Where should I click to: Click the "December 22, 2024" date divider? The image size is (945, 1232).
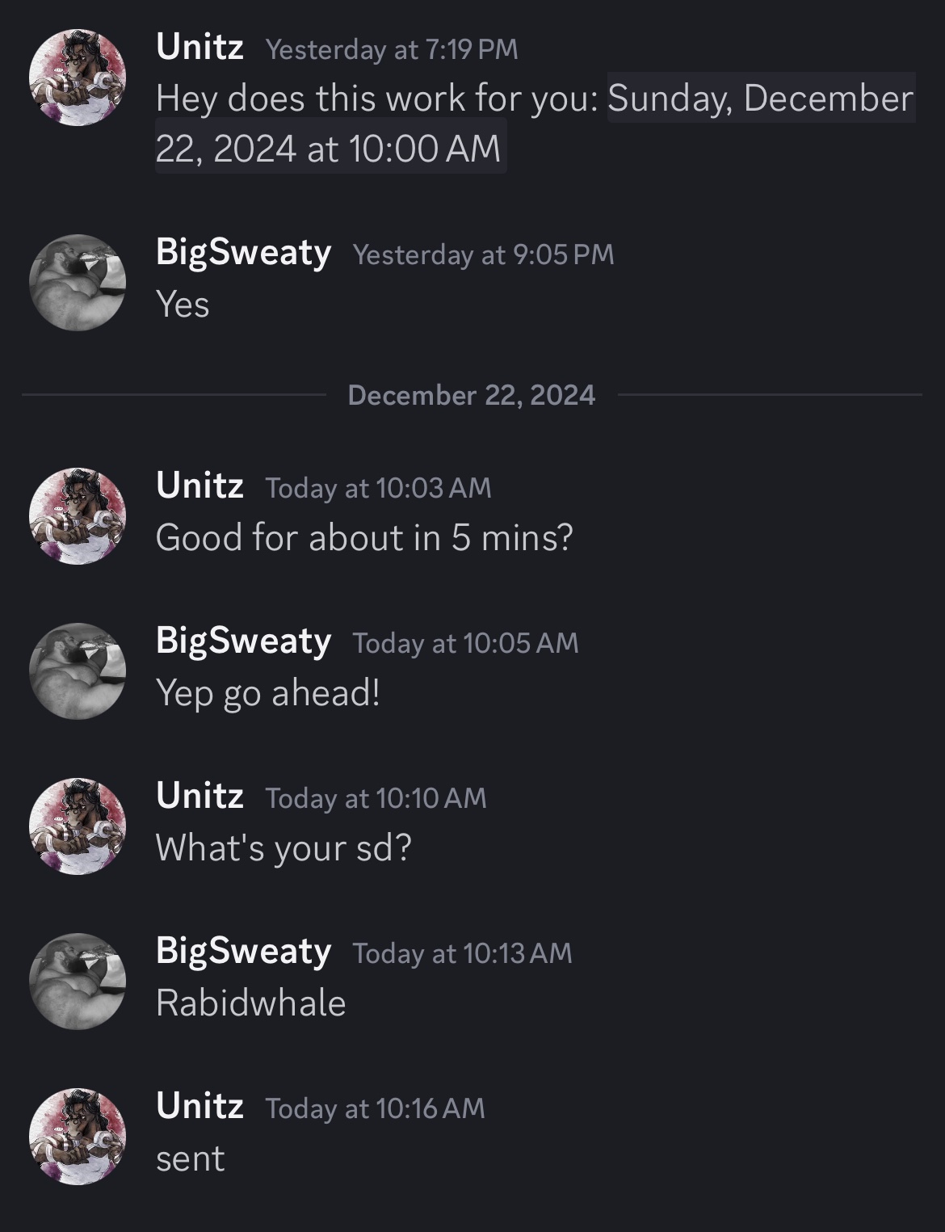pos(471,395)
